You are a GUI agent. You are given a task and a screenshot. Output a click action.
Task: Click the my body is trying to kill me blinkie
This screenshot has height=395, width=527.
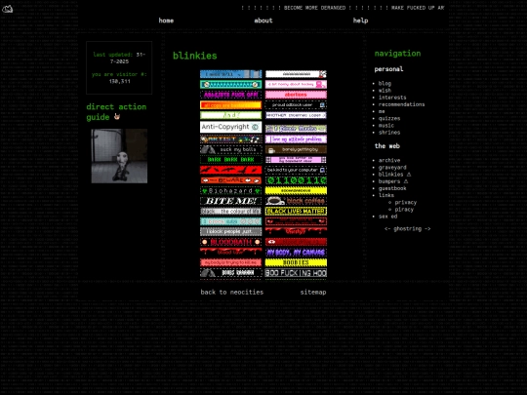pyautogui.click(x=230, y=262)
